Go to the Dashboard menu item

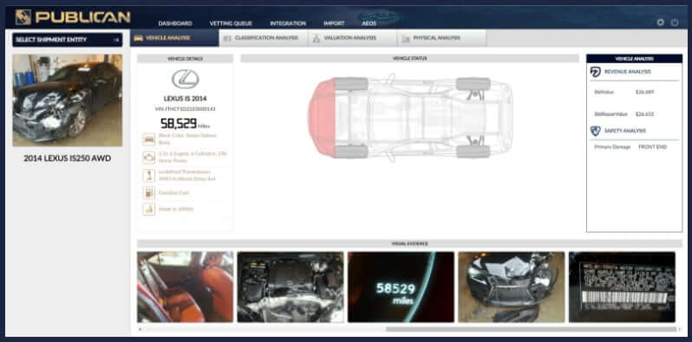[175, 23]
